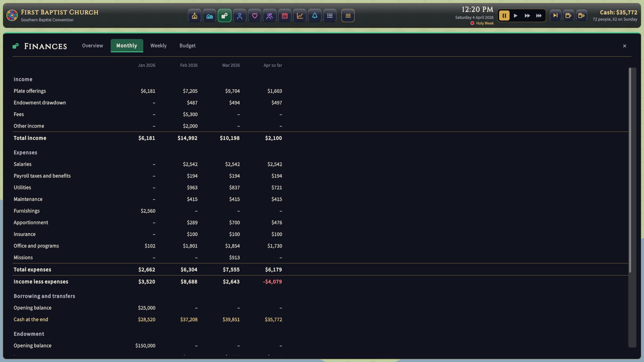The height and width of the screenshot is (362, 644).
Task: Open the purple people group icon
Action: point(270,16)
